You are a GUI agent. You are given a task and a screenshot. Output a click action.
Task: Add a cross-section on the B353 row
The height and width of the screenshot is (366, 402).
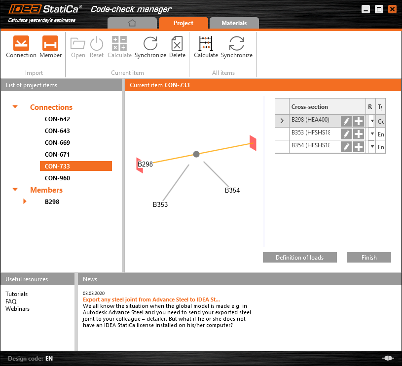point(359,133)
